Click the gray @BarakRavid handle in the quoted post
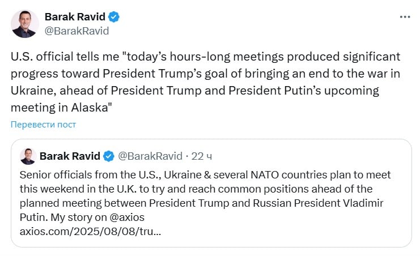Image resolution: width=420 pixels, height=256 pixels. [x=150, y=156]
